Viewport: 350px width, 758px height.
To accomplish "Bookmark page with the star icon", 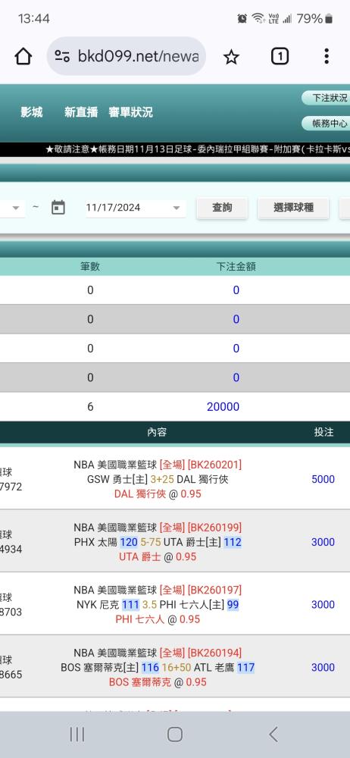I will point(231,57).
